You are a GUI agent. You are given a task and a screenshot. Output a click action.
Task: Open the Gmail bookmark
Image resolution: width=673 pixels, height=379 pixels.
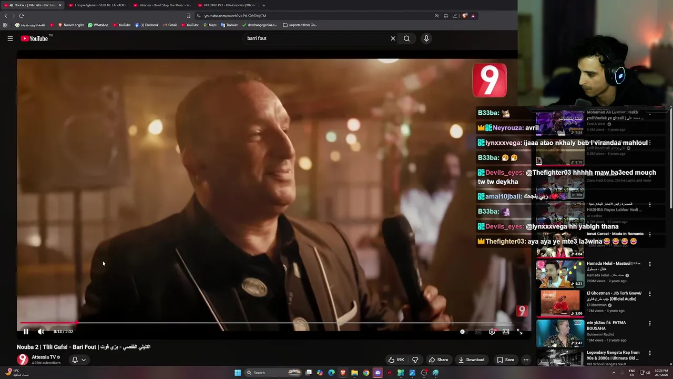tap(170, 25)
